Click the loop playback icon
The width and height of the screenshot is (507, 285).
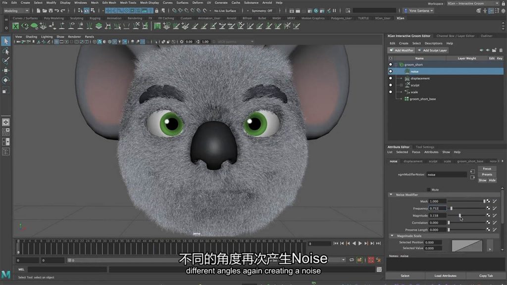(352, 260)
